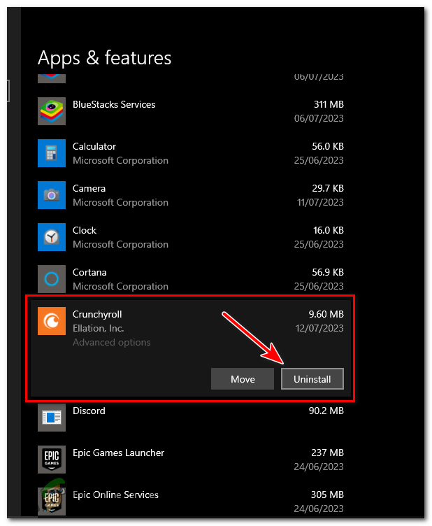Click Microsoft Corporation under Cortana
432x526 pixels.
pos(120,286)
